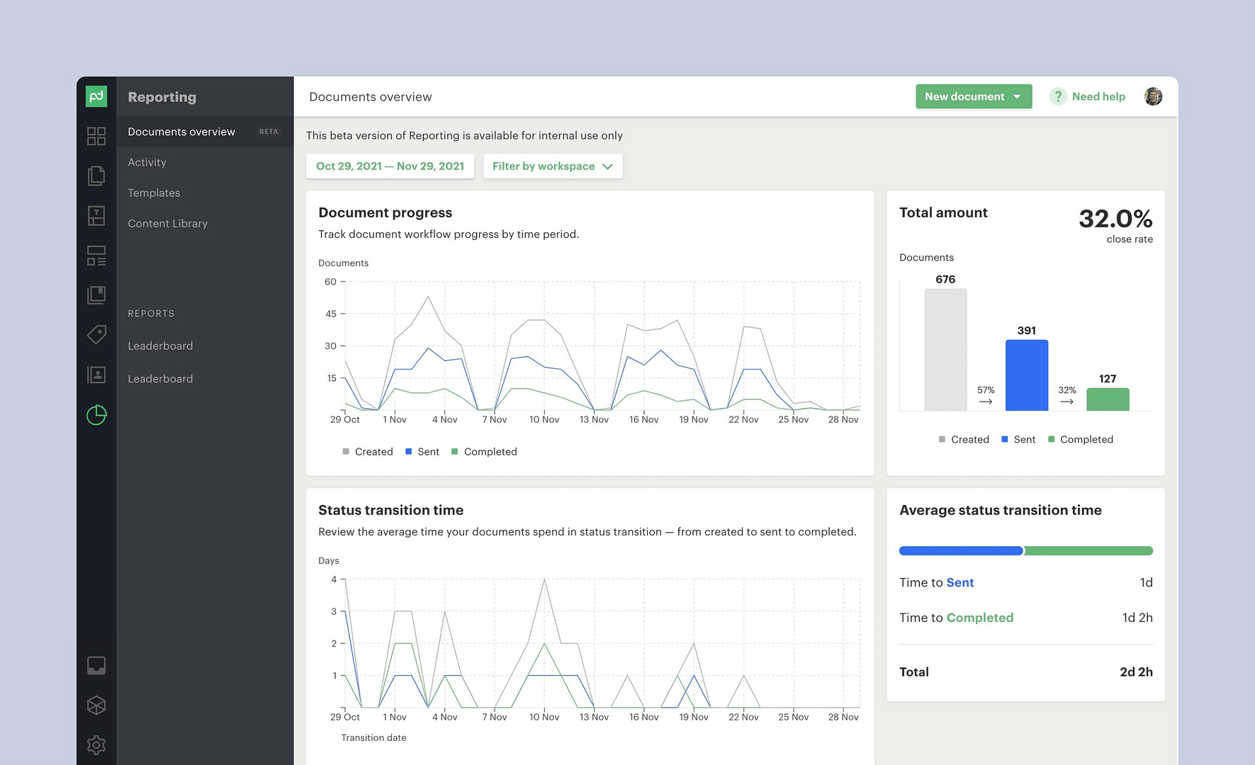Toggle the Created series in the Document progress legend
1255x765 pixels.
[368, 451]
